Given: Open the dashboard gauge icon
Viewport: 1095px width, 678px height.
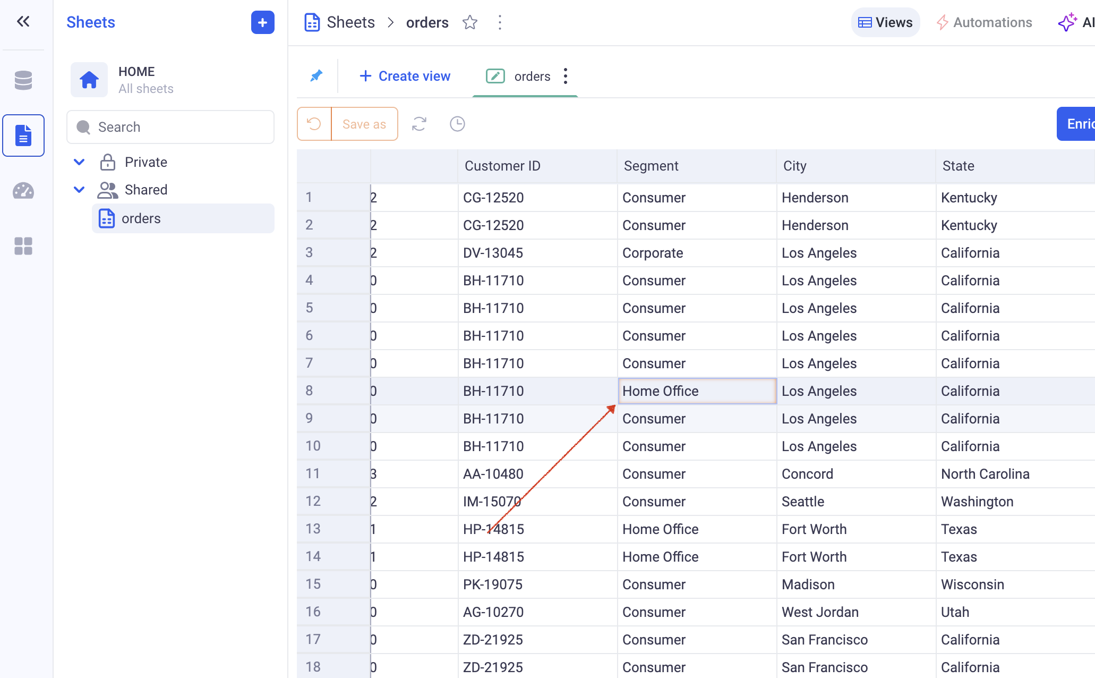Looking at the screenshot, I should 23,191.
